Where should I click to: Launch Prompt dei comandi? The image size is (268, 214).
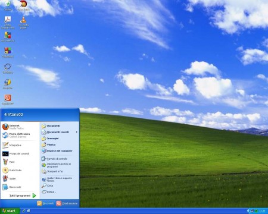pos(20,153)
